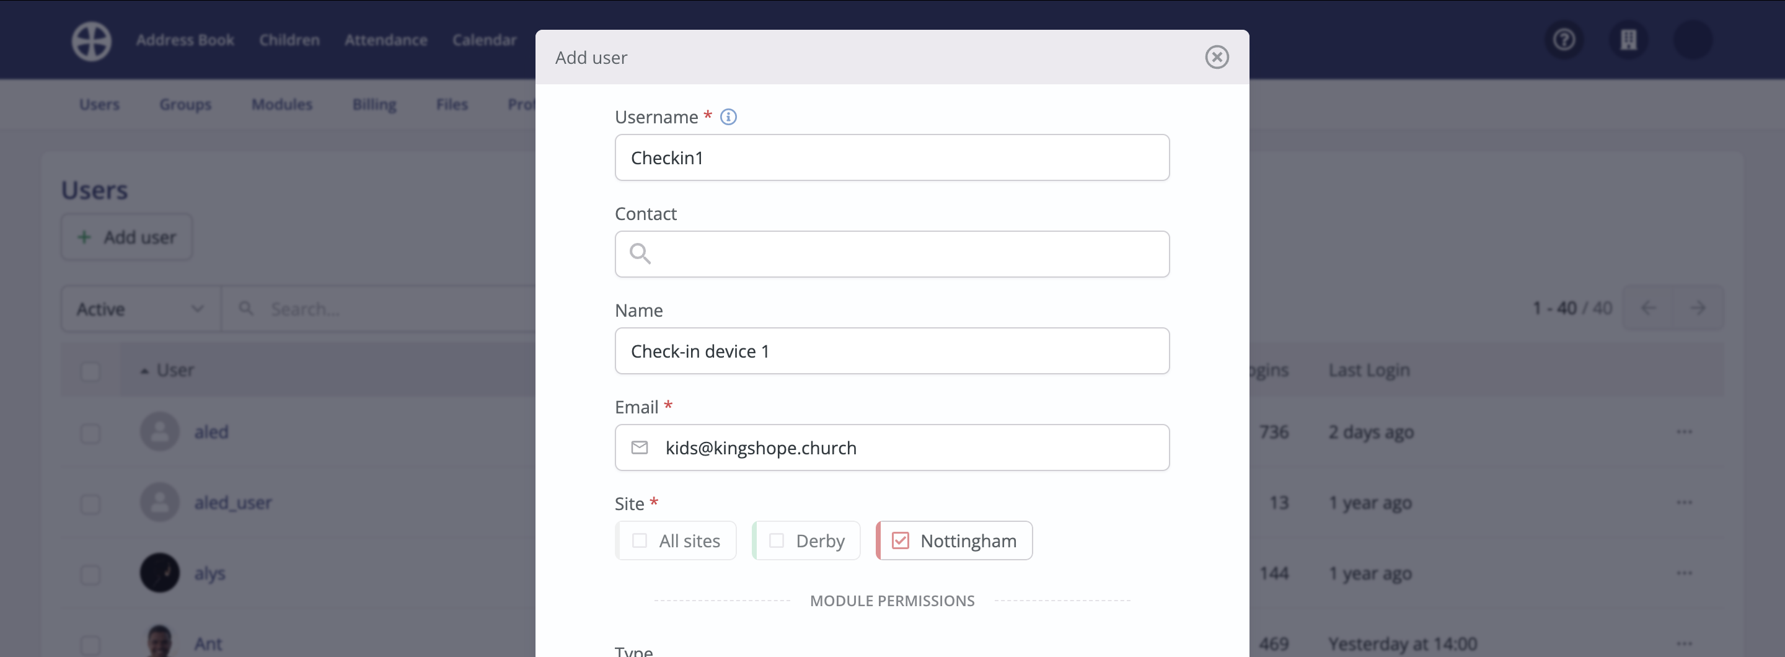Switch to the Files tab
This screenshot has width=1785, height=657.
click(452, 104)
